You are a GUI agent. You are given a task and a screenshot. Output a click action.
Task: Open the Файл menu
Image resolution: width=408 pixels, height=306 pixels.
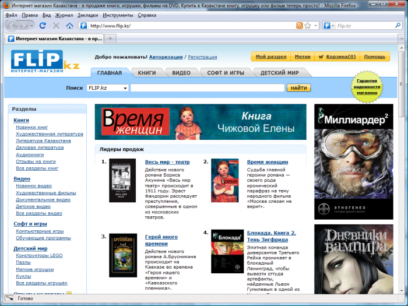11,15
